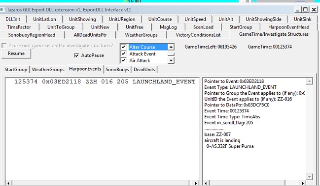Click details panel horizontal scroll left arrow

click(x=206, y=183)
